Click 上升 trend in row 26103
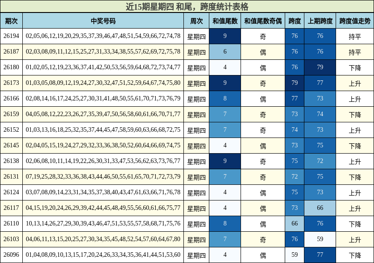The image size is (374, 263). coord(355,239)
